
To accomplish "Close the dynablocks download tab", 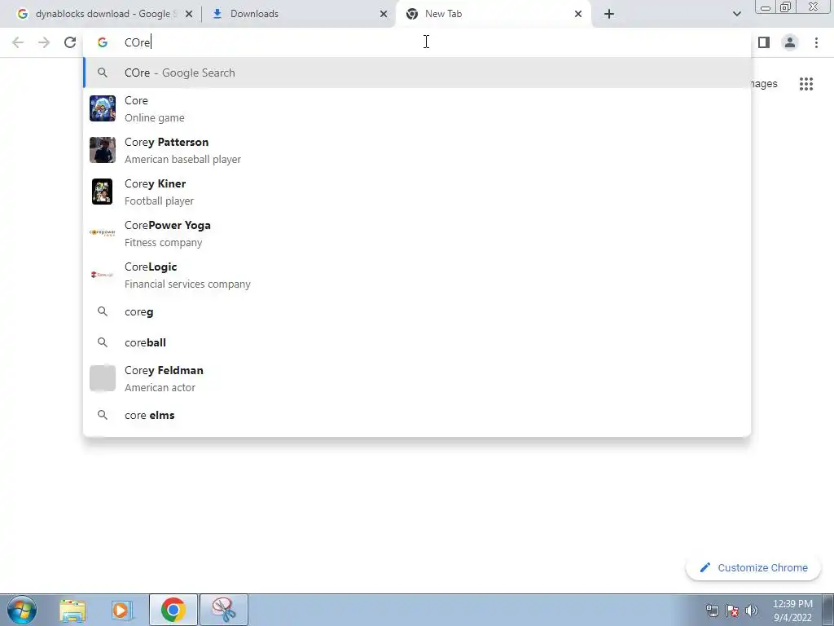I will point(189,14).
